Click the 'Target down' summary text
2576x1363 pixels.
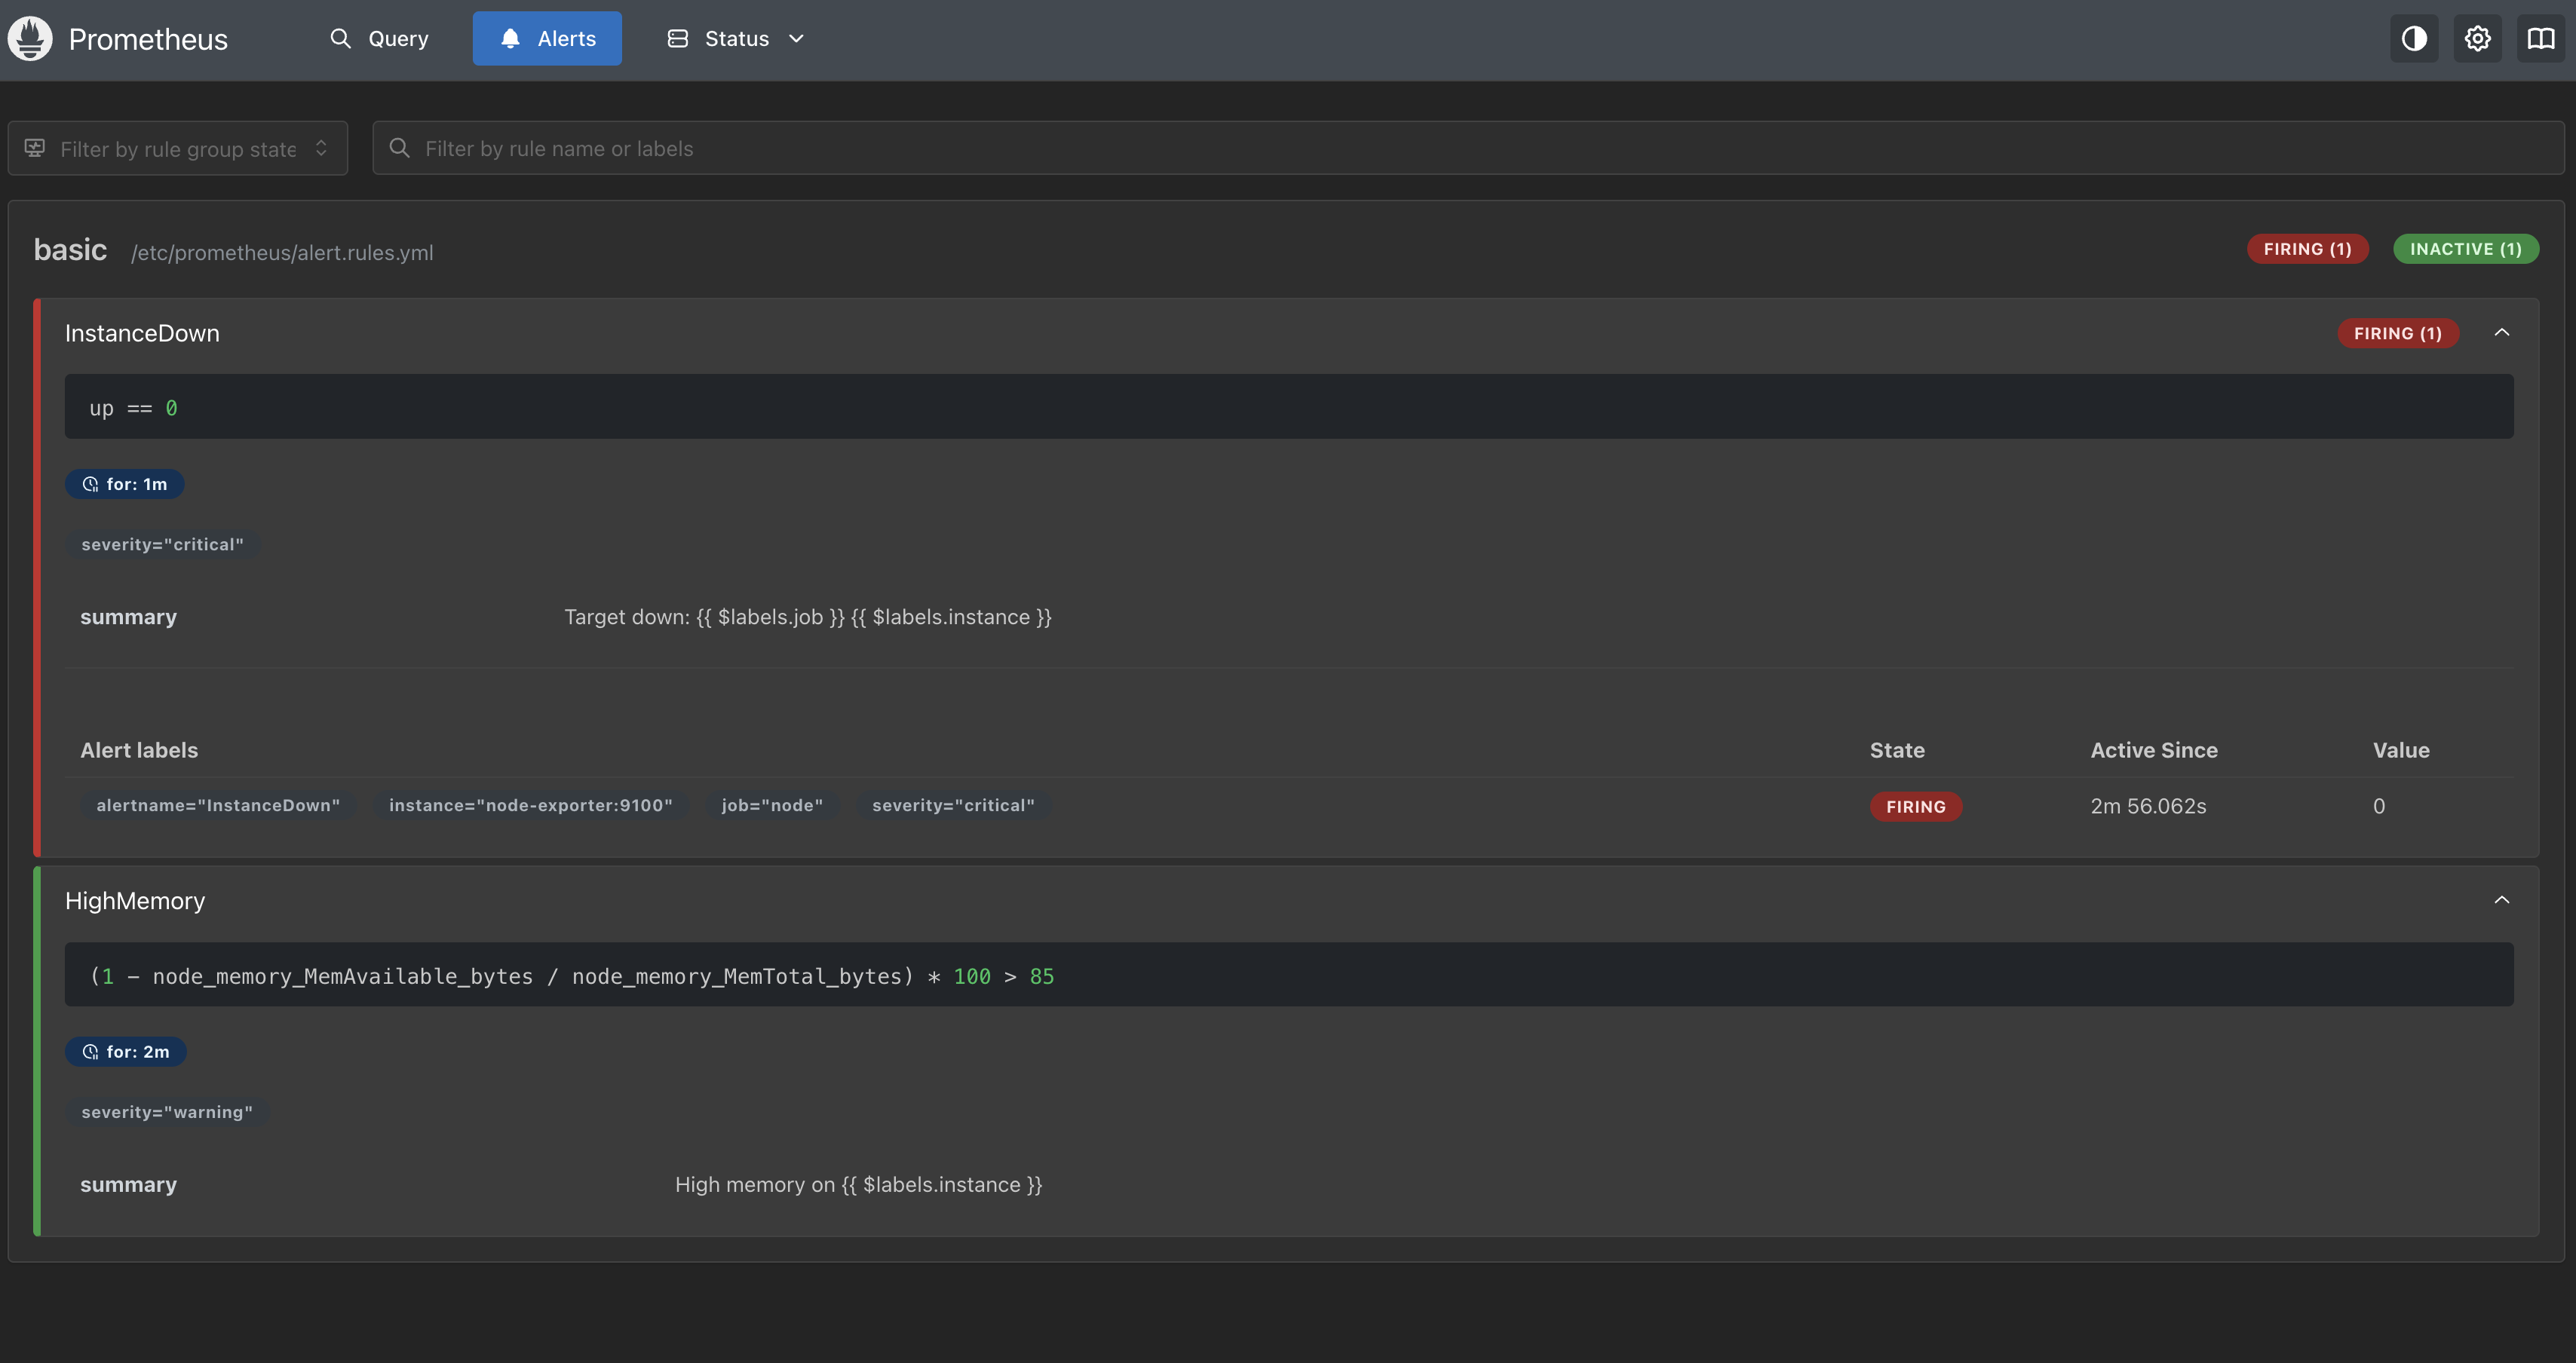pyautogui.click(x=808, y=617)
